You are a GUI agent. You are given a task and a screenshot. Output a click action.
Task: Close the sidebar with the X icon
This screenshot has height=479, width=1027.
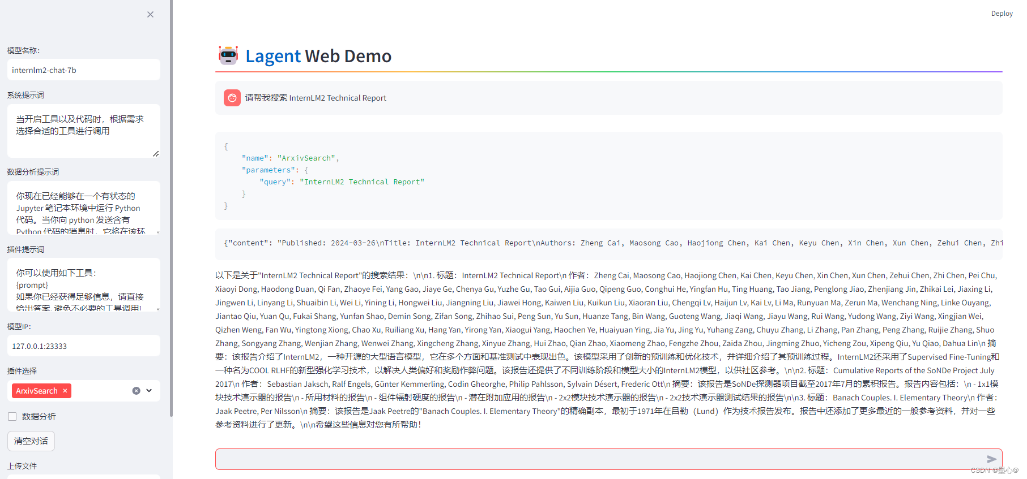(x=150, y=15)
